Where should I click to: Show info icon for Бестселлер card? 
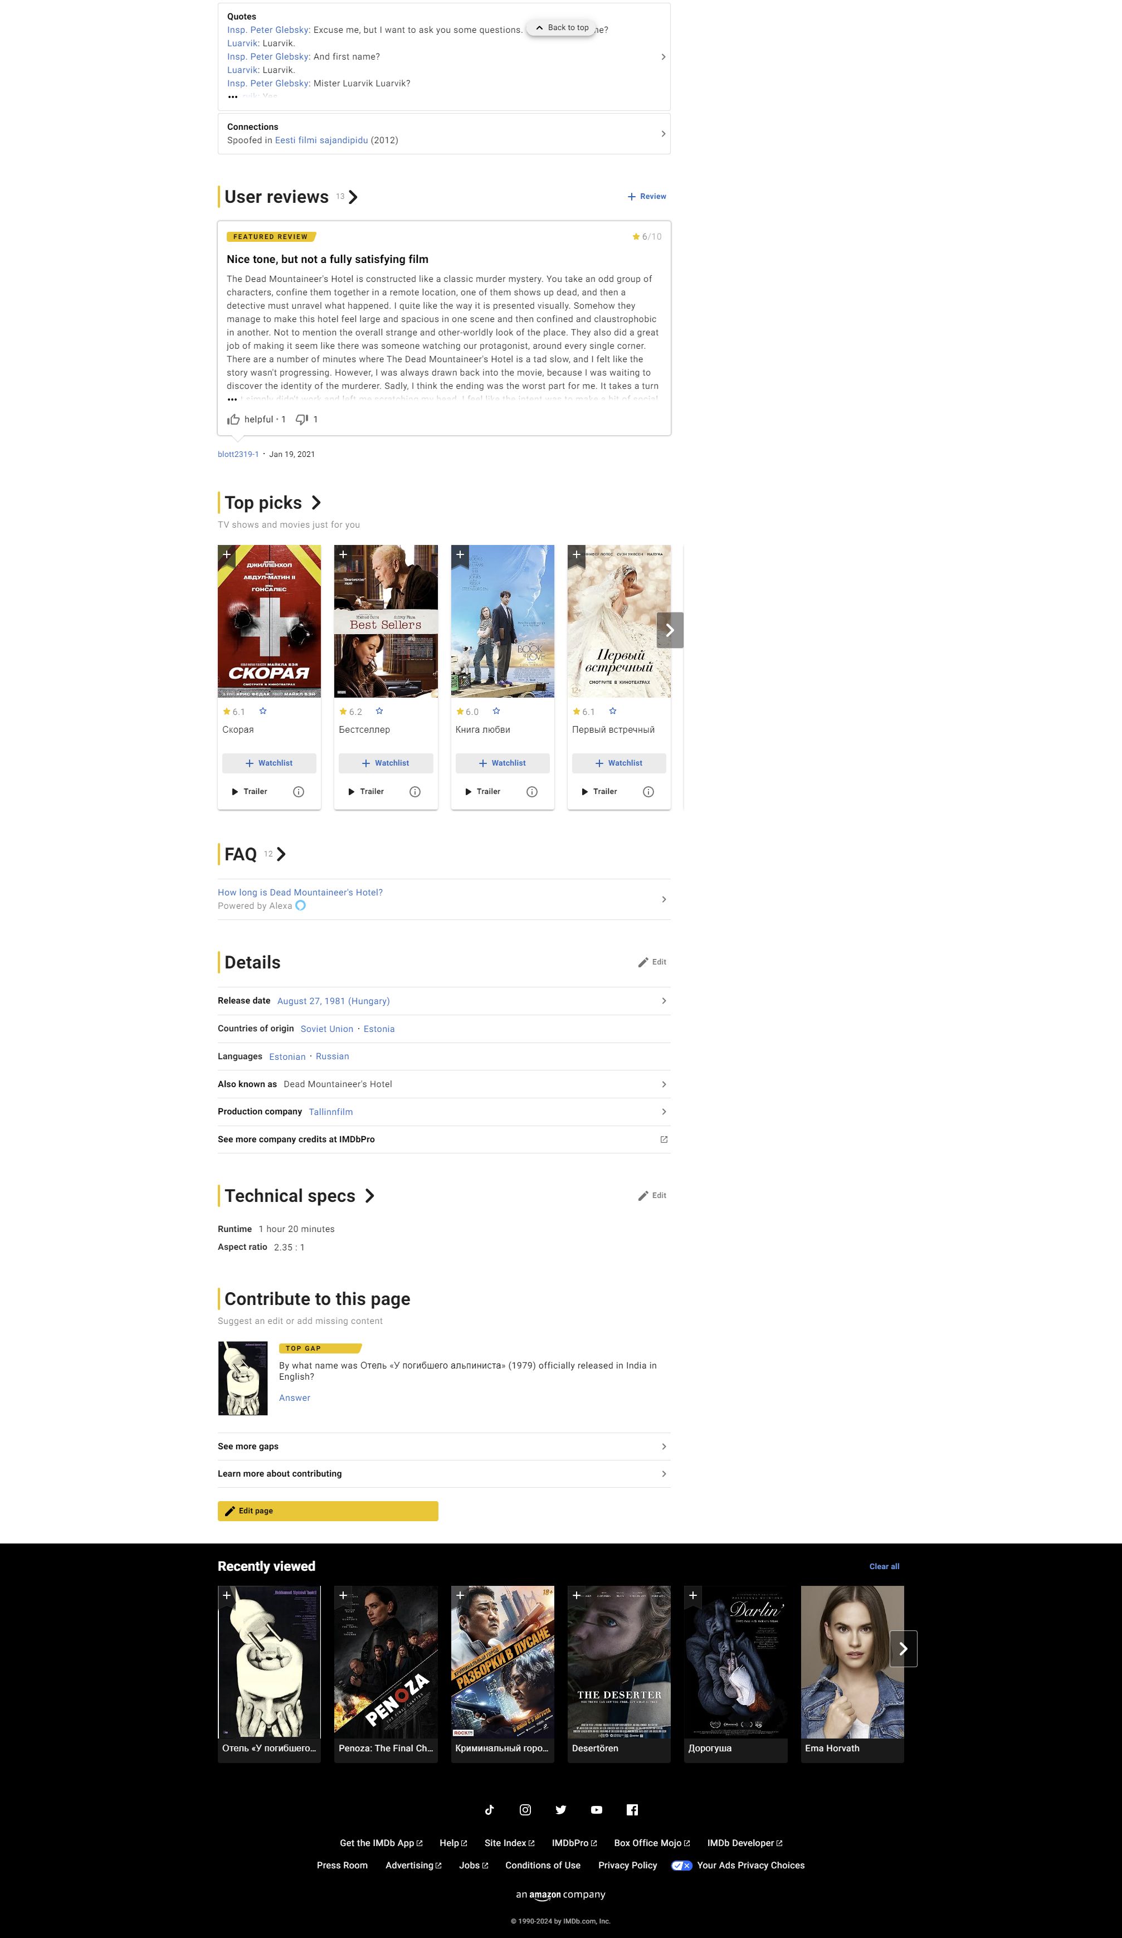click(x=415, y=791)
